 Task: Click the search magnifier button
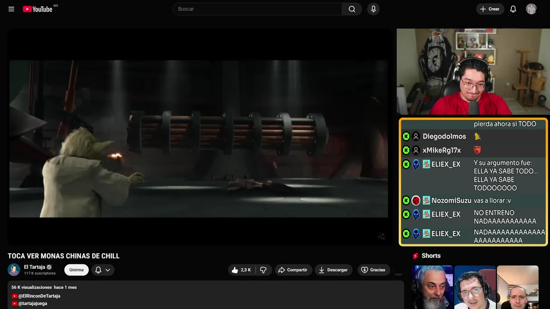[x=352, y=9]
